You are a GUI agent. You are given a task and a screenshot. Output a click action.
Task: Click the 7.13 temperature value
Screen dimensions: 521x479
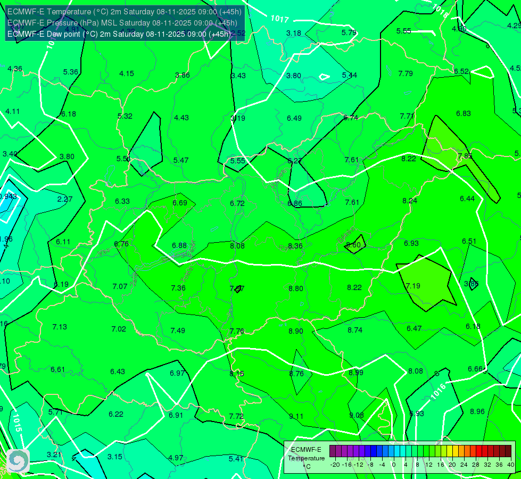pos(60,327)
